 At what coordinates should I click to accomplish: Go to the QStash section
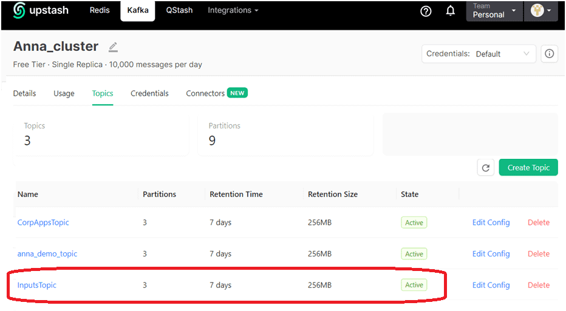pos(179,10)
